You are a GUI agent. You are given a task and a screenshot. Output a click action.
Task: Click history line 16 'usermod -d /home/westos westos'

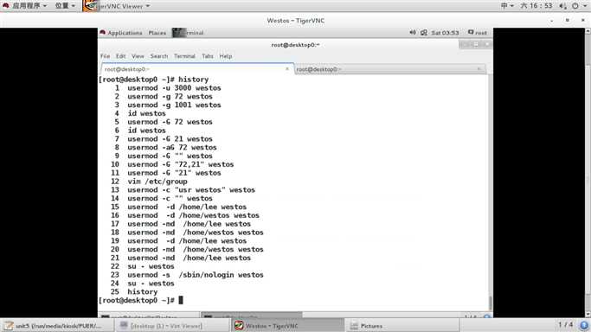(x=193, y=215)
